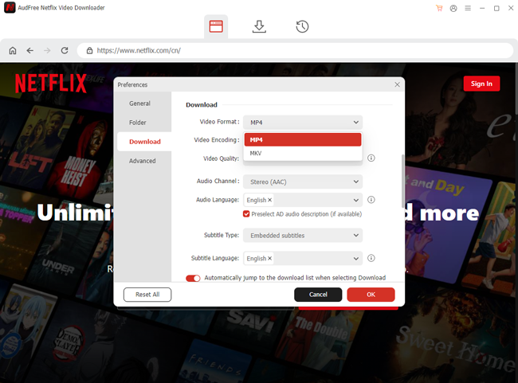The width and height of the screenshot is (518, 383).
Task: Confirm preferences with OK button
Action: pyautogui.click(x=371, y=295)
